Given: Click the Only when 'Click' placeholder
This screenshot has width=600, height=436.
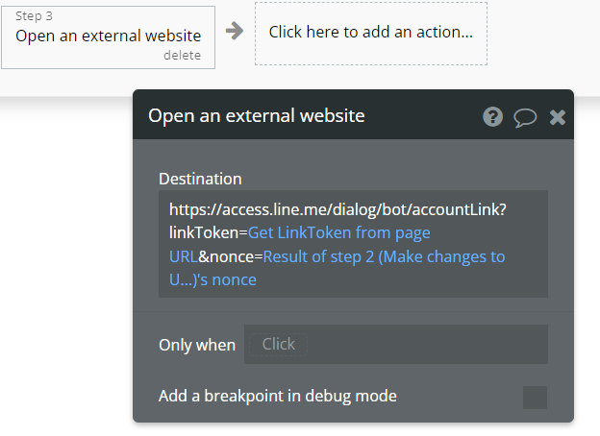Looking at the screenshot, I should pos(278,345).
